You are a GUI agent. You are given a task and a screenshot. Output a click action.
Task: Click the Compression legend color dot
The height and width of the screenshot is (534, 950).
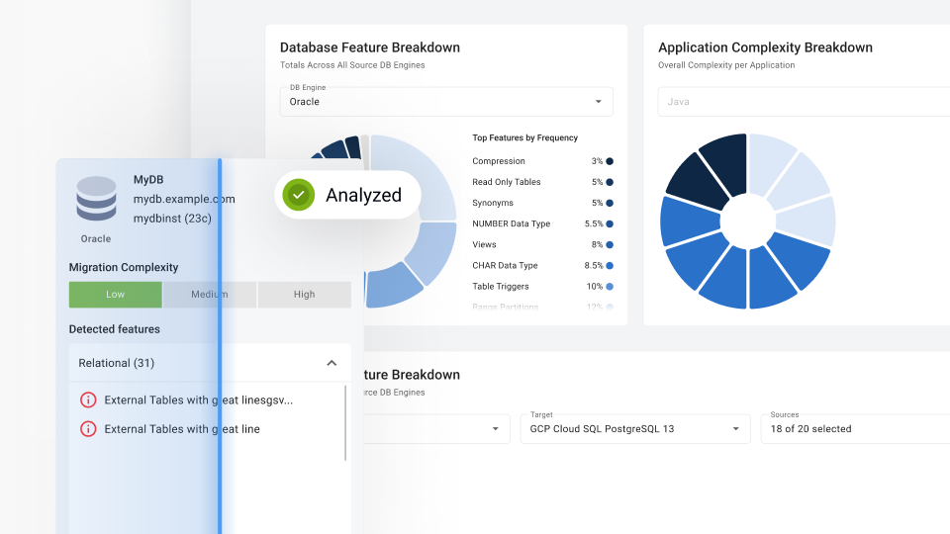click(x=610, y=161)
